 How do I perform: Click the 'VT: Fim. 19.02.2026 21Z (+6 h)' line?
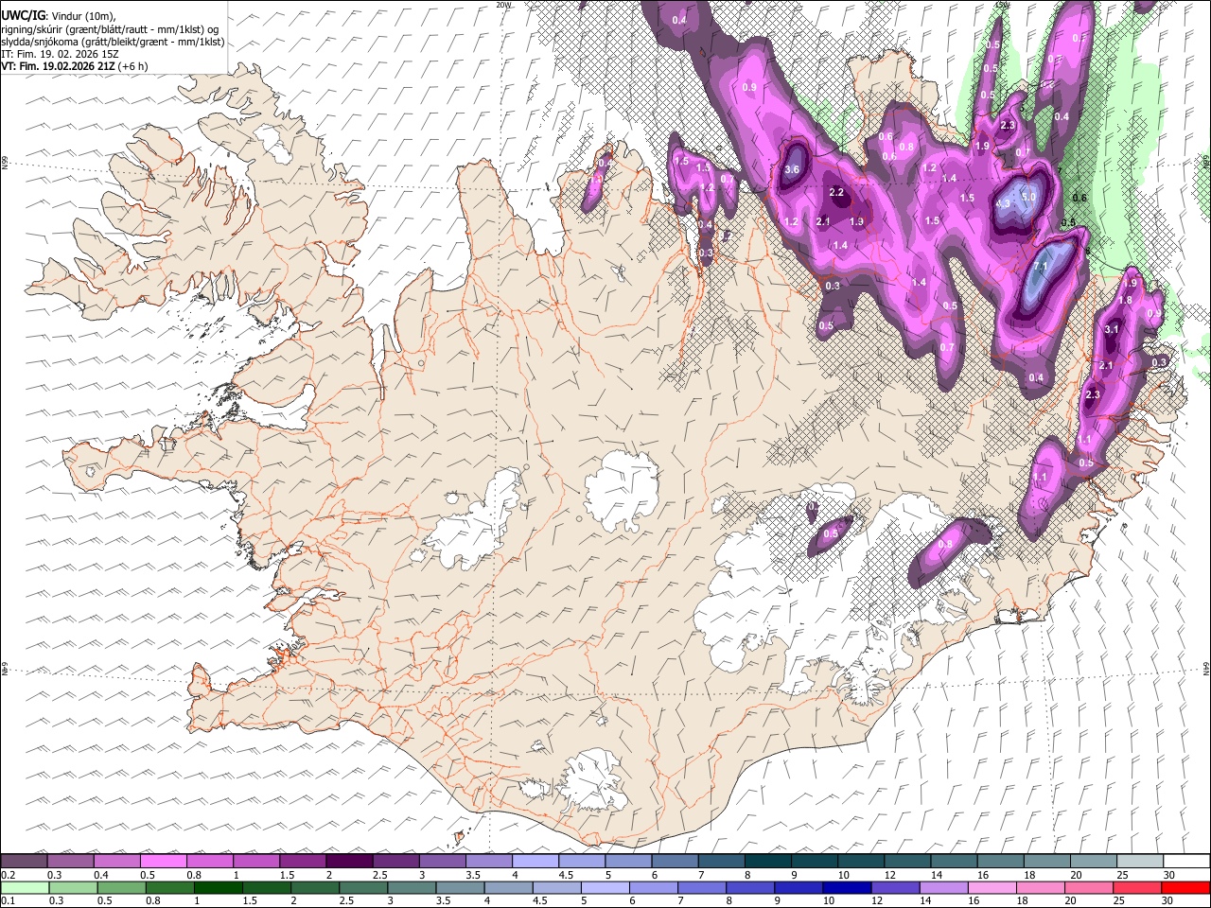click(74, 66)
